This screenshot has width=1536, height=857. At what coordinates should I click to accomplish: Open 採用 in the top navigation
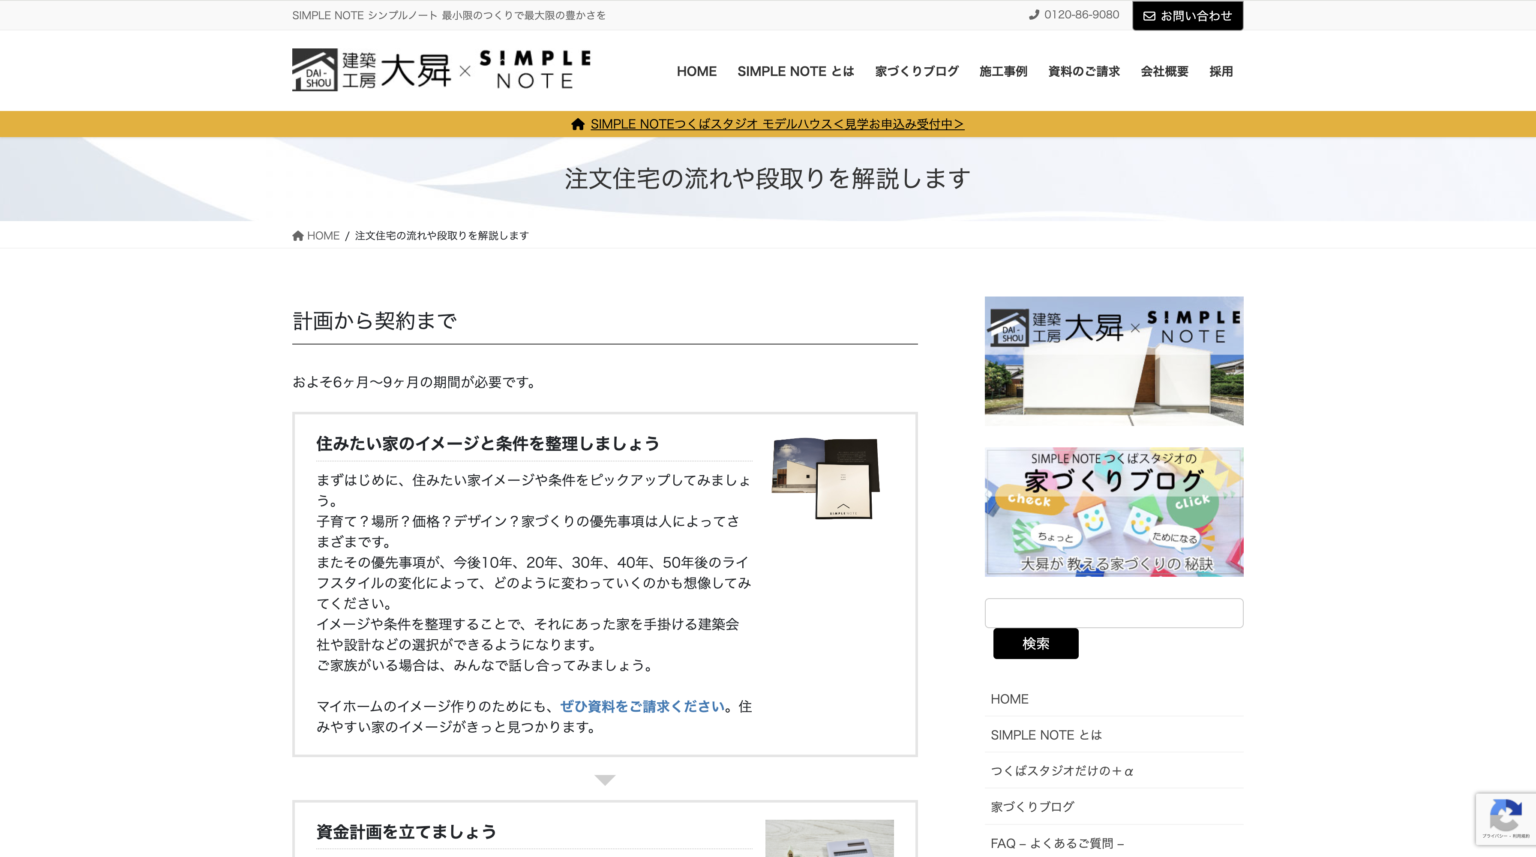1221,72
